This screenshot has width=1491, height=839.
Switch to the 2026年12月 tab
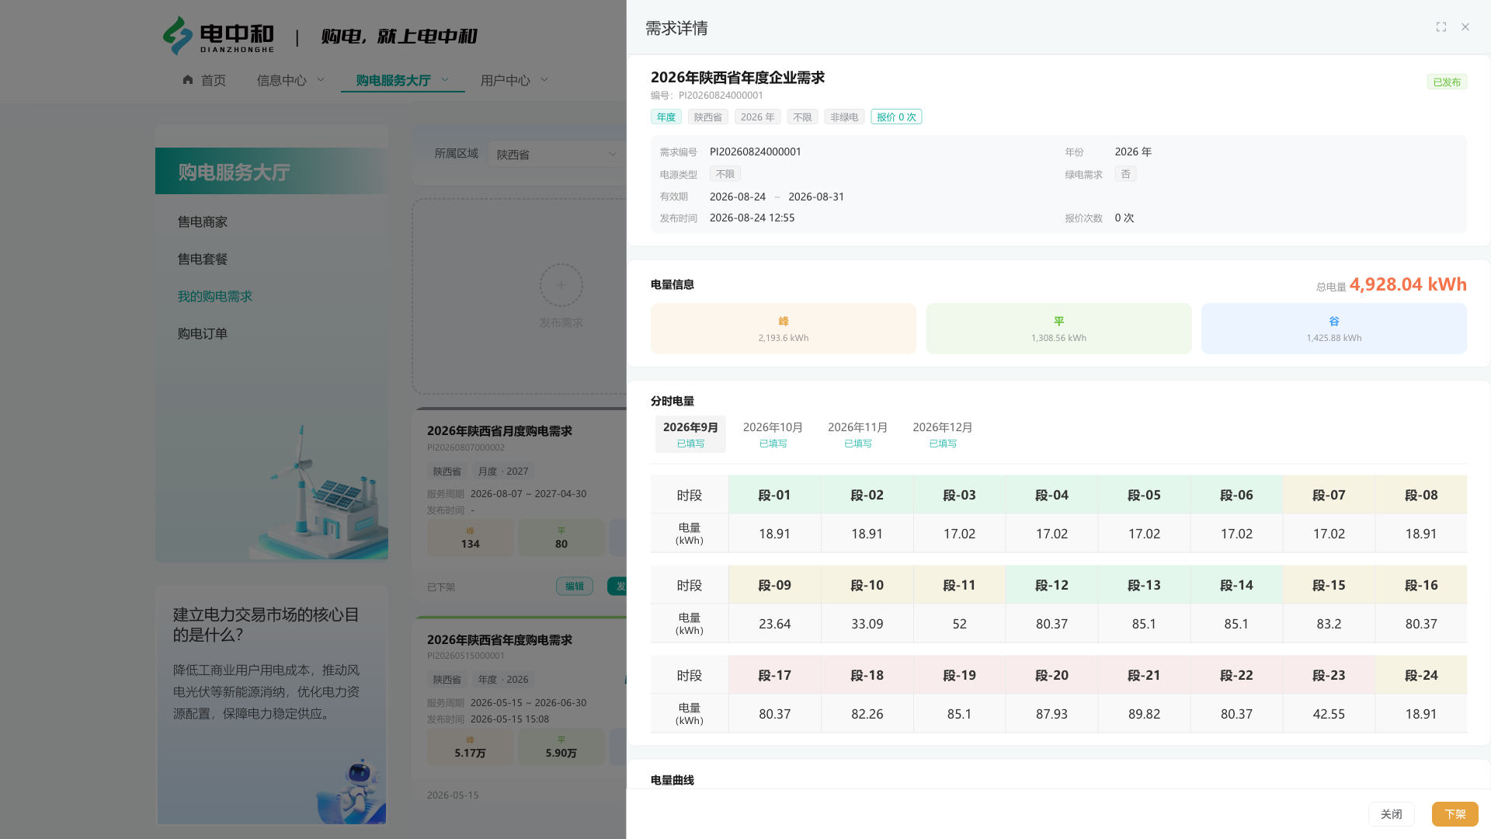943,434
